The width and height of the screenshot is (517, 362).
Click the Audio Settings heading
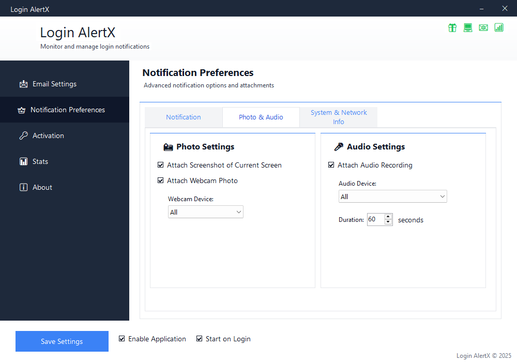click(x=376, y=147)
